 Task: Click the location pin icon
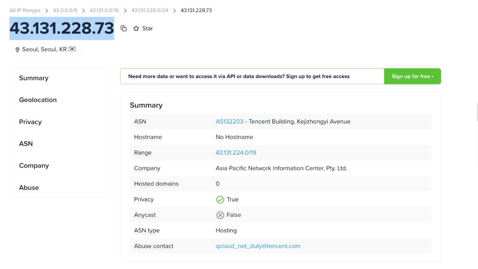point(18,50)
